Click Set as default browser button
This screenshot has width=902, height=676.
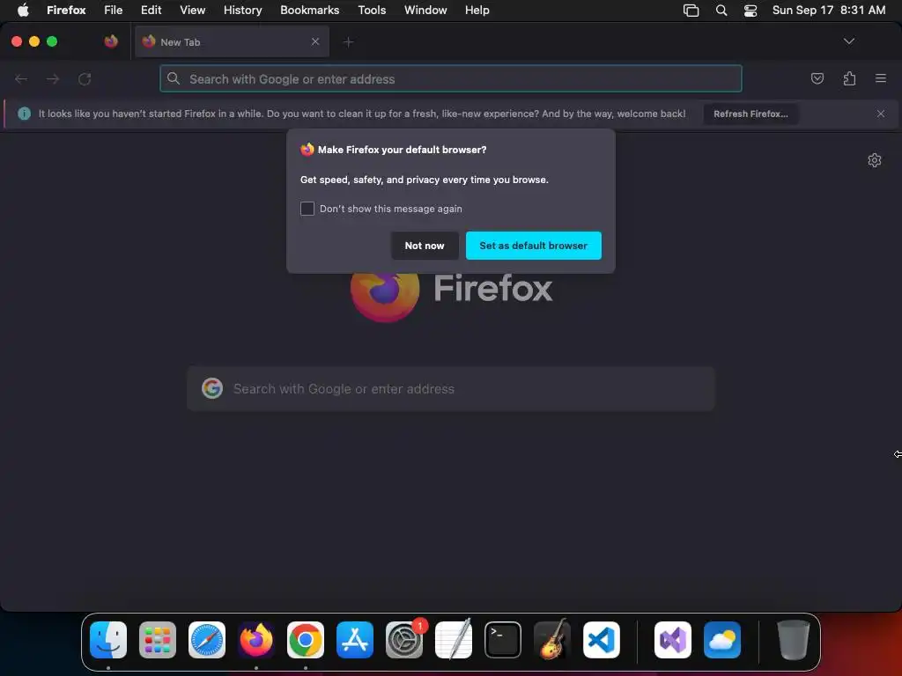click(533, 246)
